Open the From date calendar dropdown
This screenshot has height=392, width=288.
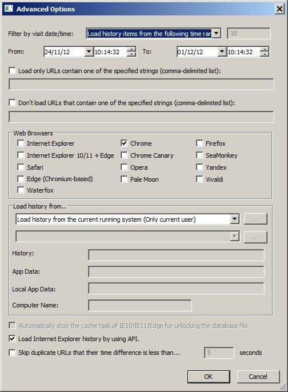[89, 52]
